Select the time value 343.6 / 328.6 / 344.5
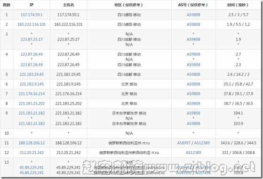The width and height of the screenshot is (263, 179). coord(238,143)
